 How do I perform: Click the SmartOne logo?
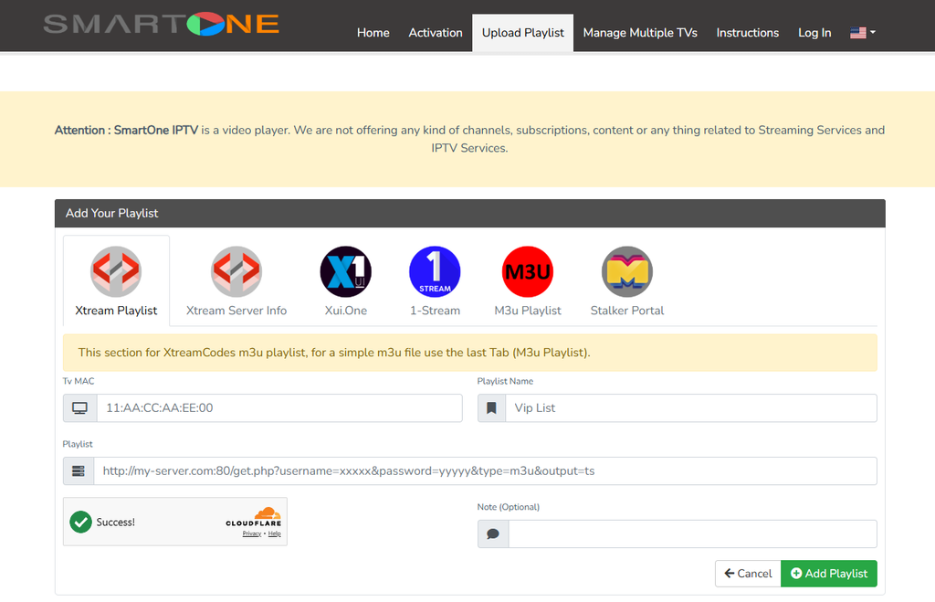tap(161, 24)
